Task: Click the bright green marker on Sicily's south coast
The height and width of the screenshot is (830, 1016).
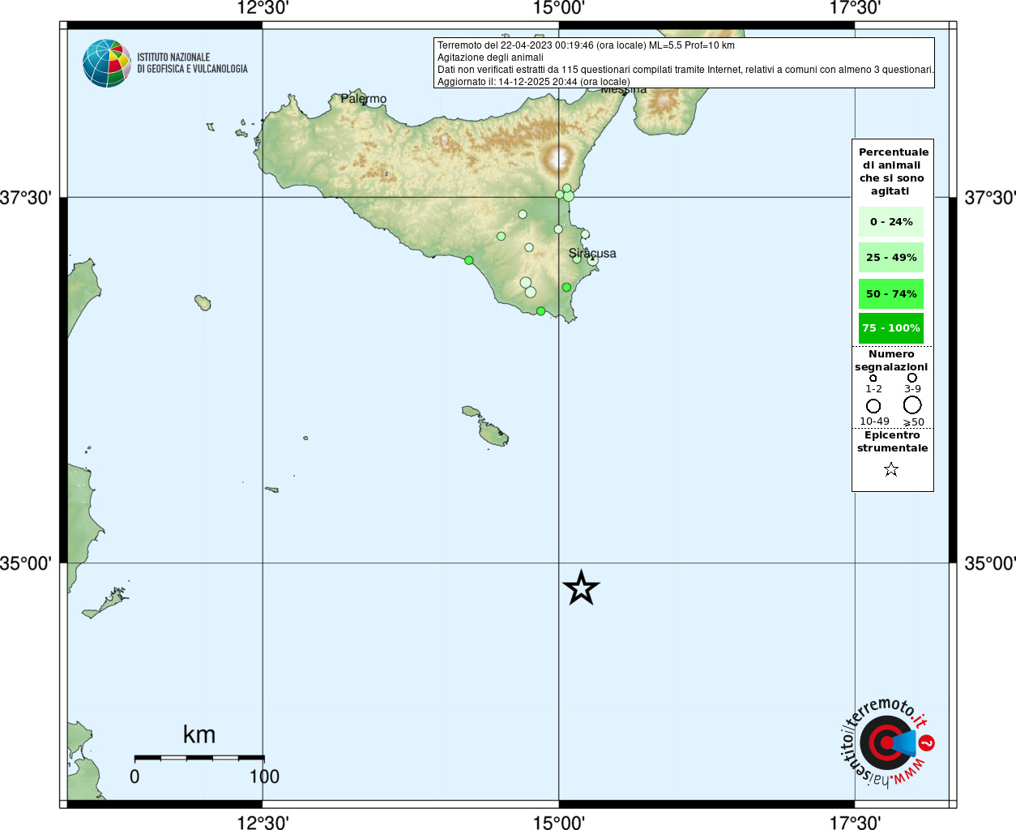Action: [x=468, y=260]
